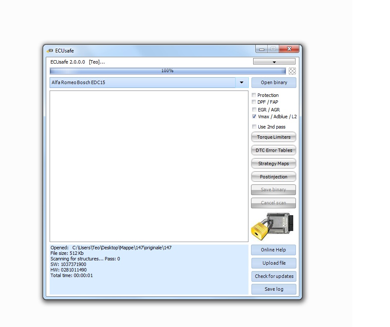Click the Postinjection button

[274, 177]
